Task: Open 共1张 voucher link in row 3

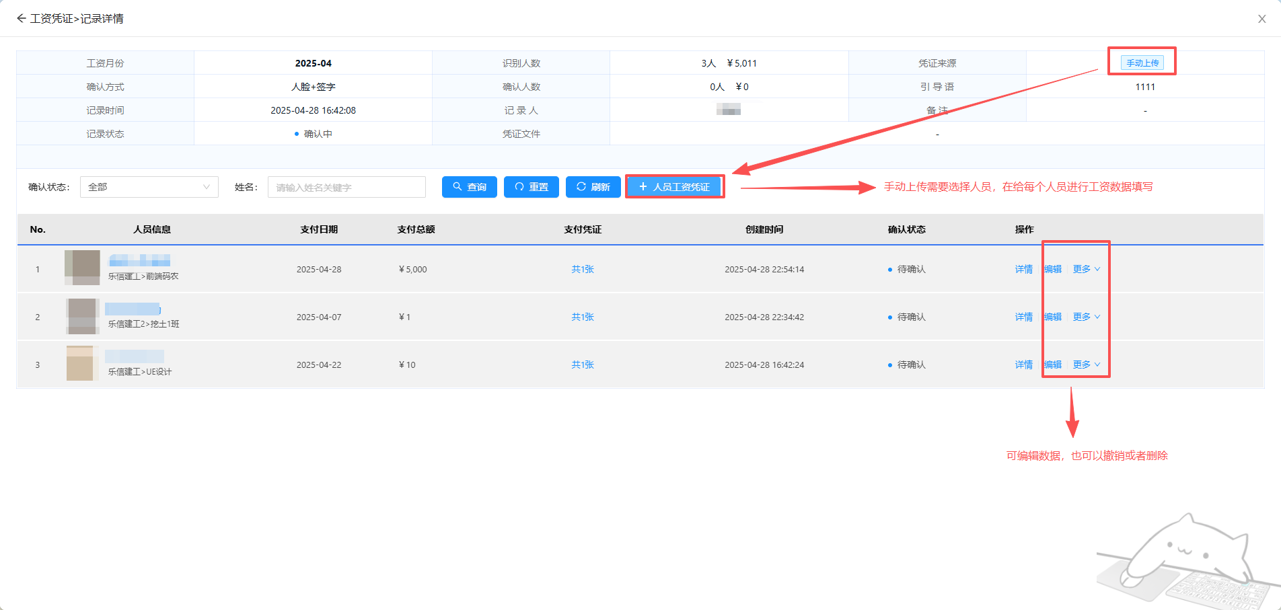Action: [x=583, y=365]
